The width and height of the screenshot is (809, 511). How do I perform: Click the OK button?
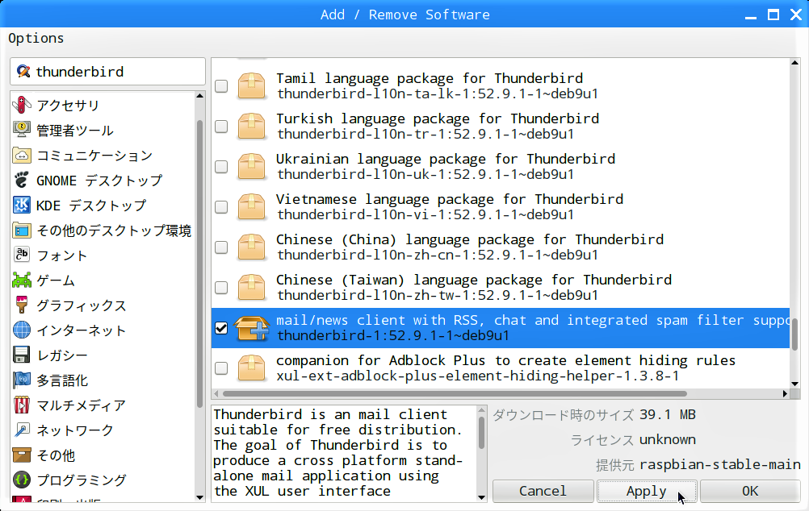750,491
